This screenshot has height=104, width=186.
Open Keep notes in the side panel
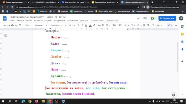tap(182, 34)
